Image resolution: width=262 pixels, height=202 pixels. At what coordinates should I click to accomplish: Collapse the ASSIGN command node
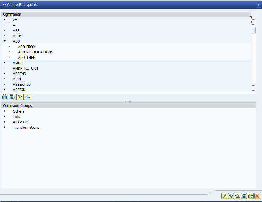point(5,89)
